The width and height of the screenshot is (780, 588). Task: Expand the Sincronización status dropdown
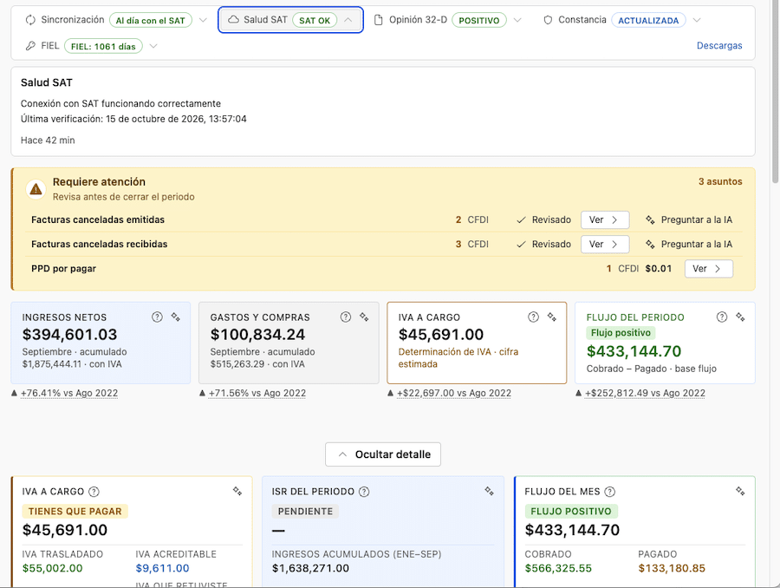[x=203, y=20]
